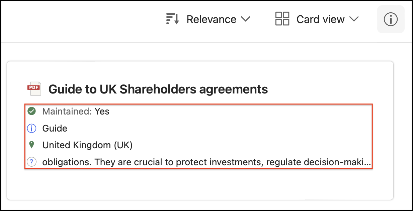Screen dimensions: 413x211
Task: Click the Maintained label text
Action: click(x=67, y=112)
